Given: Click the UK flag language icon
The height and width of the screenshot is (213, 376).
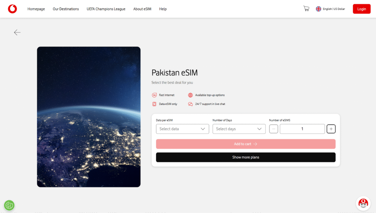Looking at the screenshot, I should click(318, 8).
